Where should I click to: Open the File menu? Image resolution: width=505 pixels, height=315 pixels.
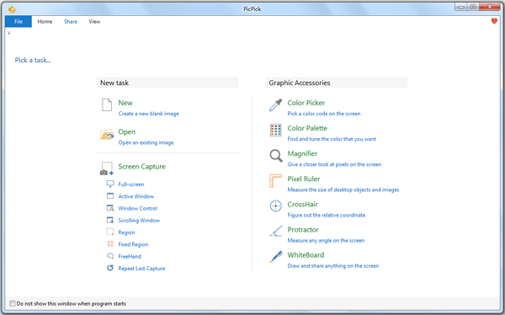tap(19, 21)
